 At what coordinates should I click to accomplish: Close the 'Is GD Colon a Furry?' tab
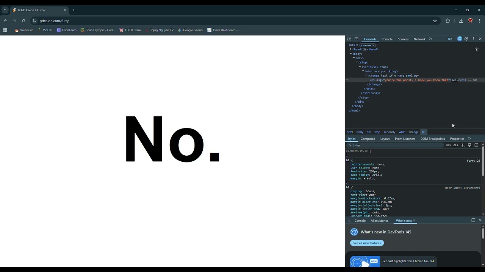(64, 10)
